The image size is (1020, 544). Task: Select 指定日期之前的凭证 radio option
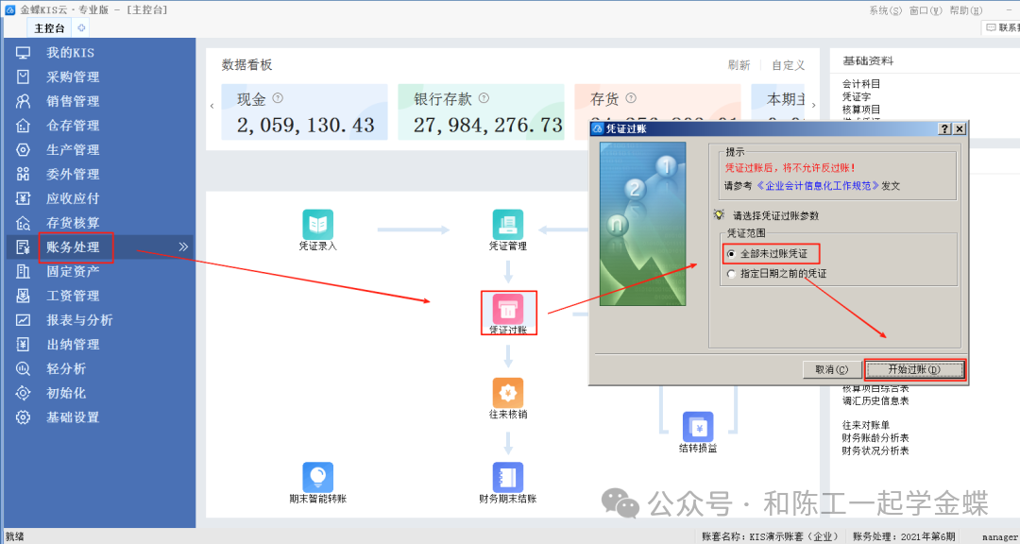731,274
